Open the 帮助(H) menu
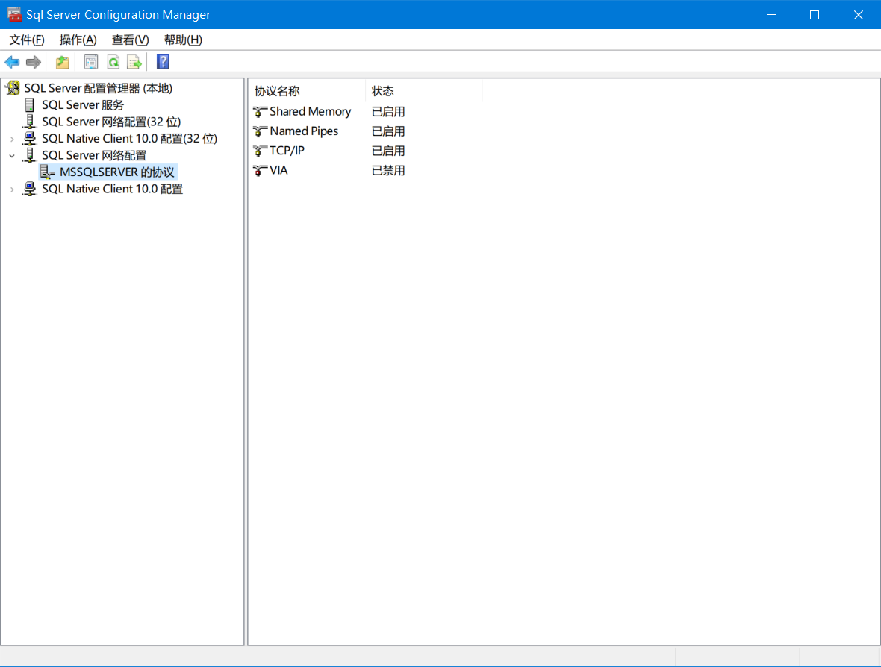Viewport: 881px width, 667px height. (183, 40)
